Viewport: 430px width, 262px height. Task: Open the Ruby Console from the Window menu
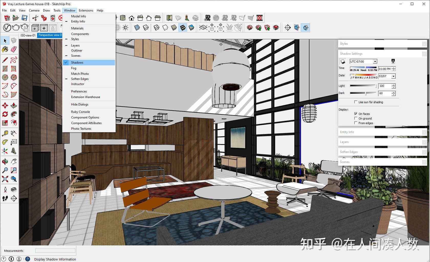[x=80, y=112]
